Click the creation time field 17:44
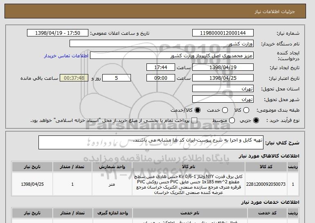The width and height of the screenshot is (315, 223). tap(161, 67)
